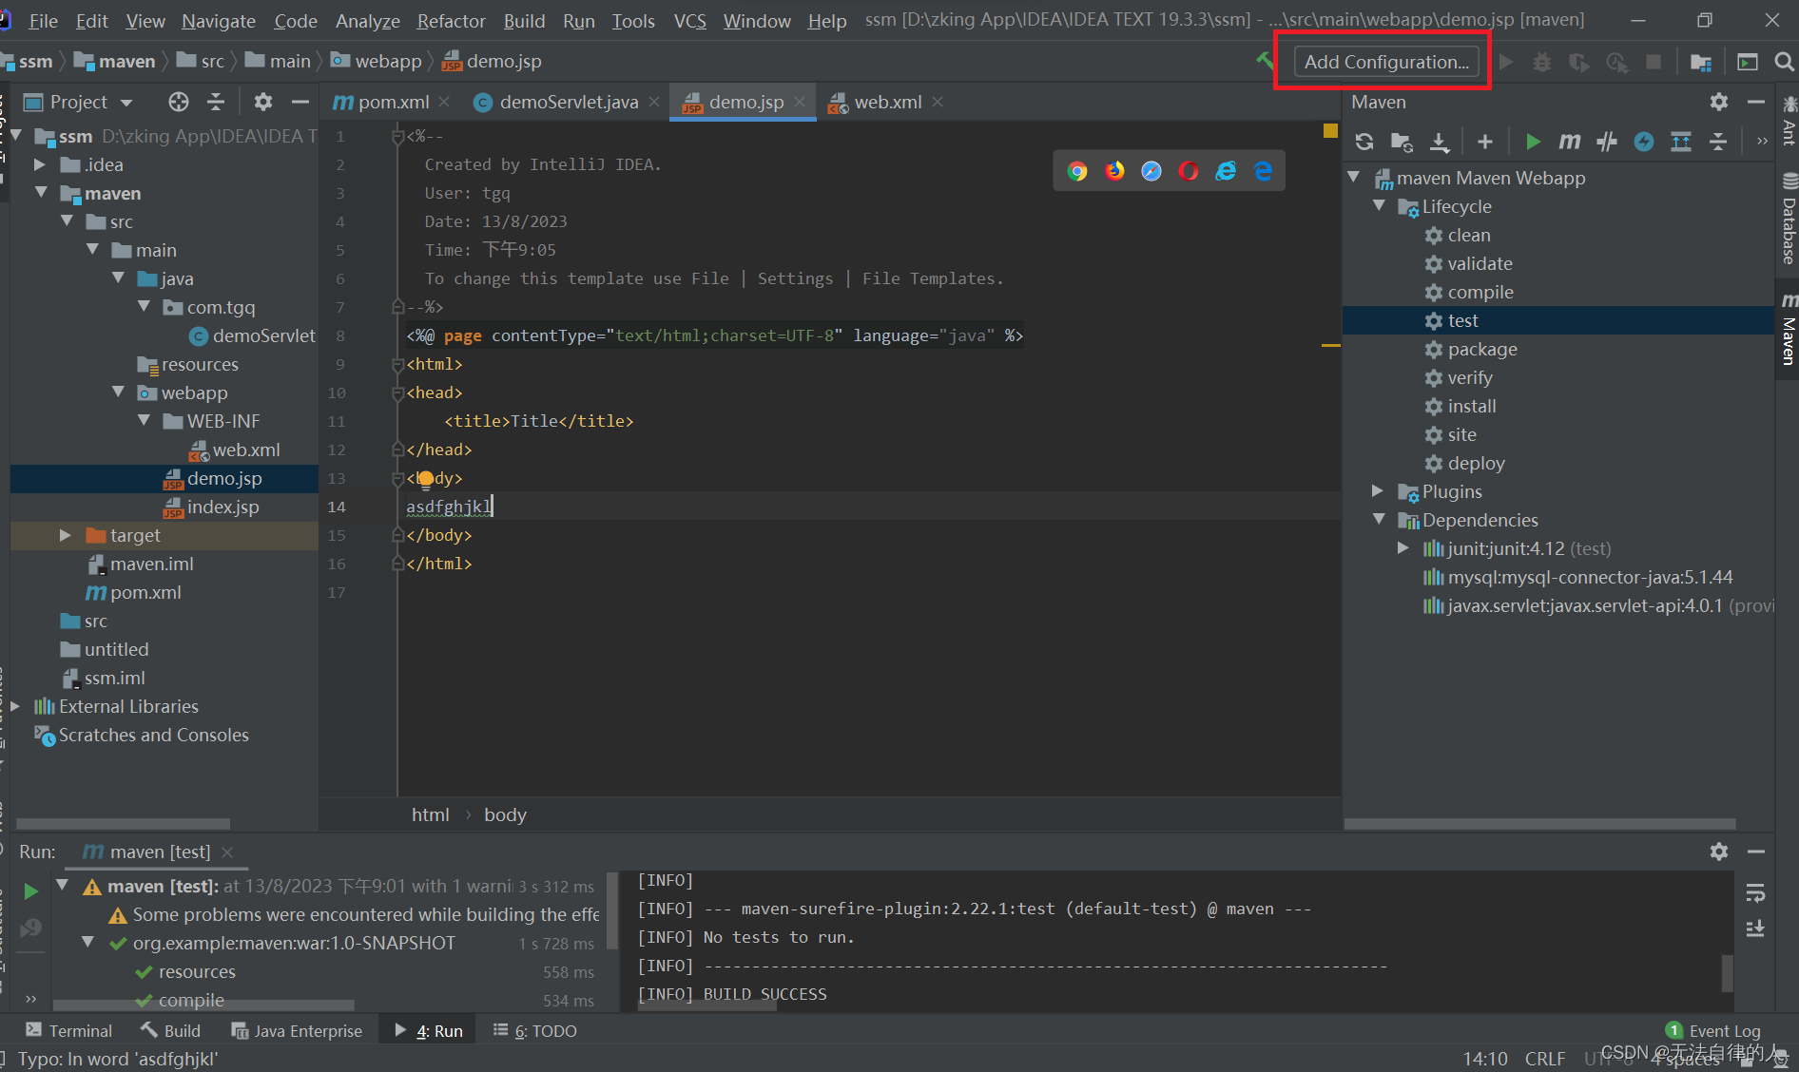The height and width of the screenshot is (1072, 1799).
Task: Execute Maven goal with the 'm' icon
Action: [1570, 141]
